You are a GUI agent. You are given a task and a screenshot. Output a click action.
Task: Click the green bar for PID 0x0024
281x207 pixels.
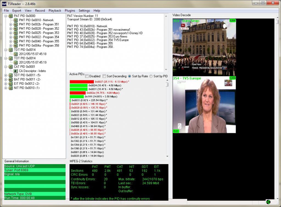pyautogui.click(x=78, y=85)
